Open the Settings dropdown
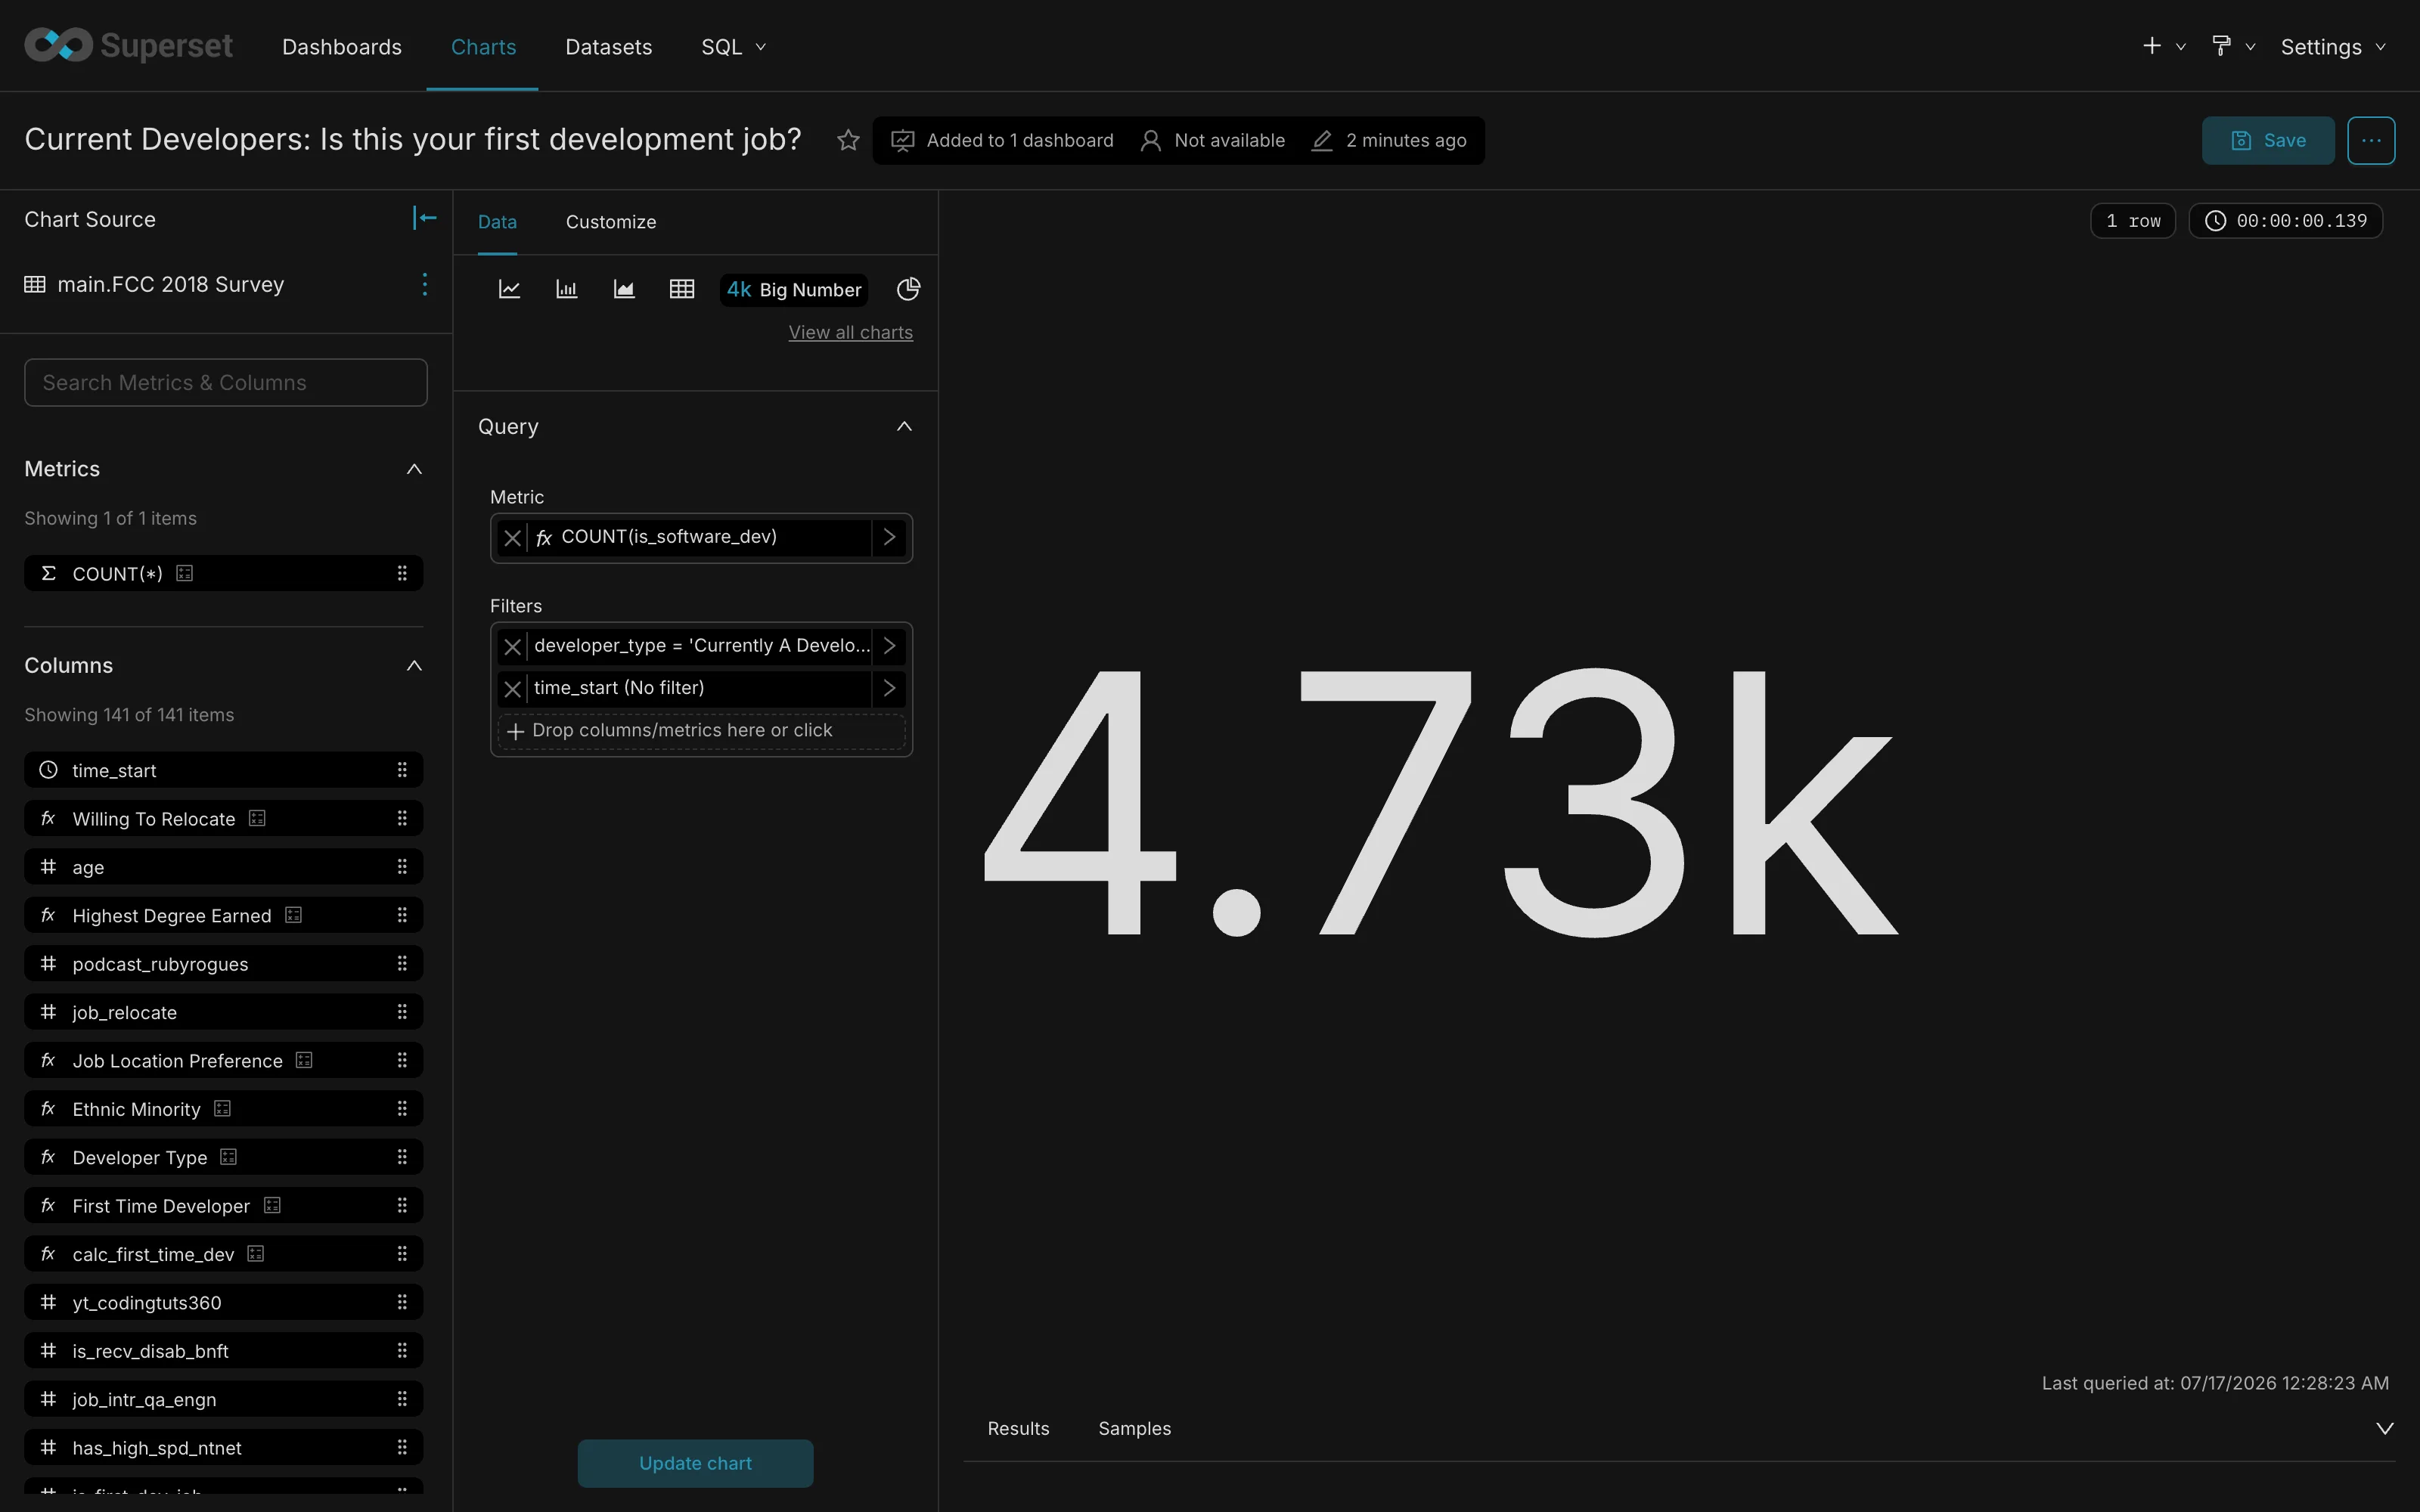Image resolution: width=2420 pixels, height=1512 pixels. [x=2333, y=46]
